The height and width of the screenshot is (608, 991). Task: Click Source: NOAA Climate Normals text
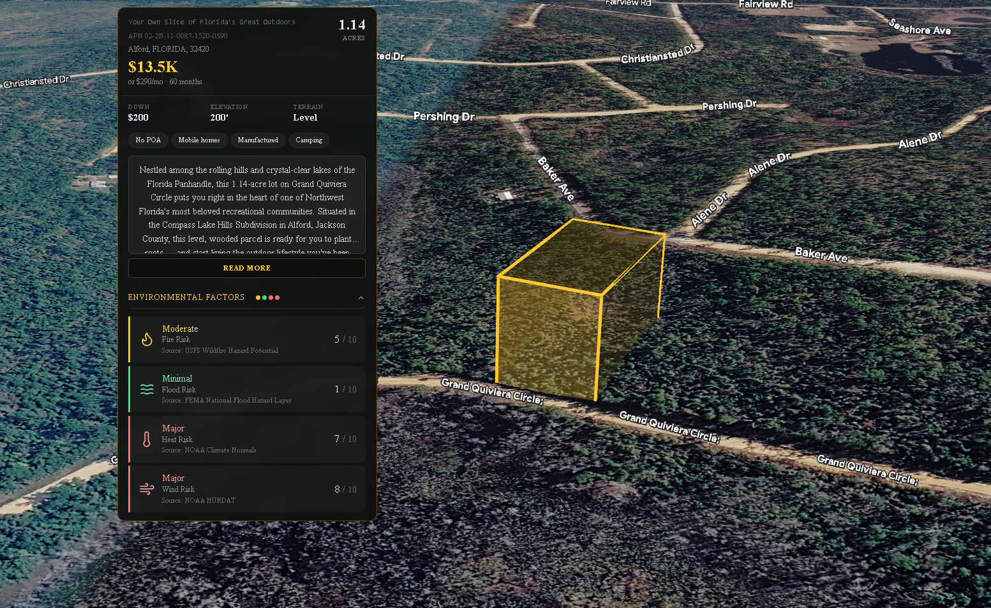pyautogui.click(x=209, y=450)
